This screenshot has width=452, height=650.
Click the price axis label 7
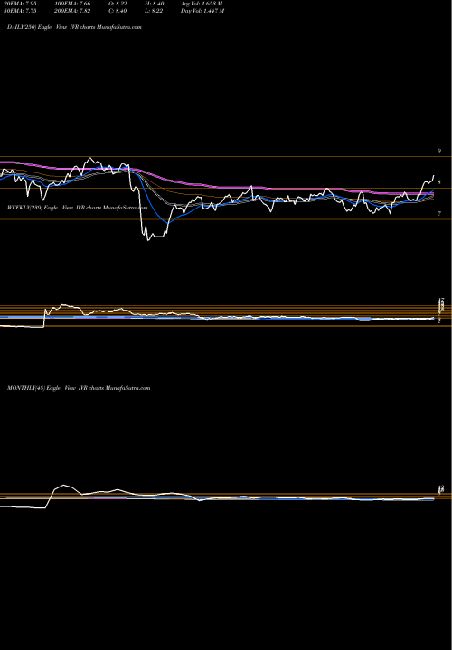(x=439, y=214)
